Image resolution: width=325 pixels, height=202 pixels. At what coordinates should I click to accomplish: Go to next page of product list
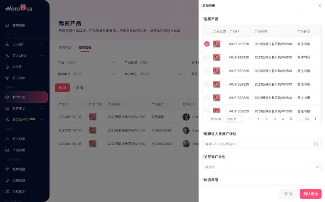tap(315, 119)
